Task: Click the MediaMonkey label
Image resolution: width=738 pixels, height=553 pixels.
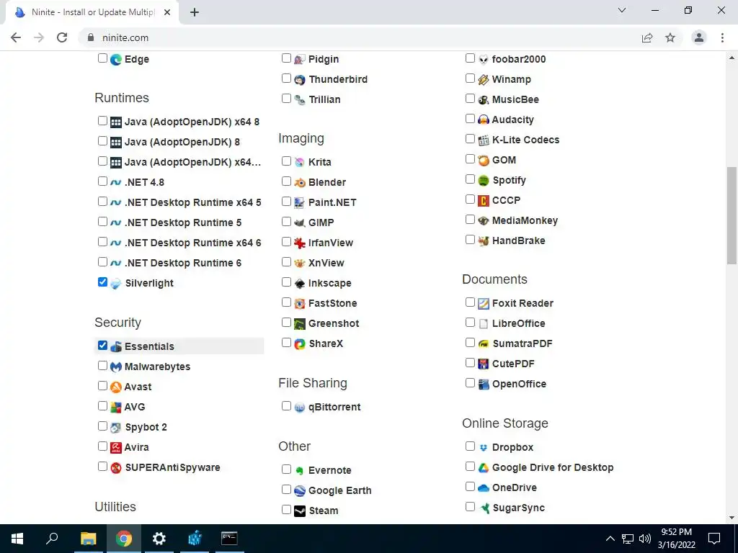Action: pos(525,220)
